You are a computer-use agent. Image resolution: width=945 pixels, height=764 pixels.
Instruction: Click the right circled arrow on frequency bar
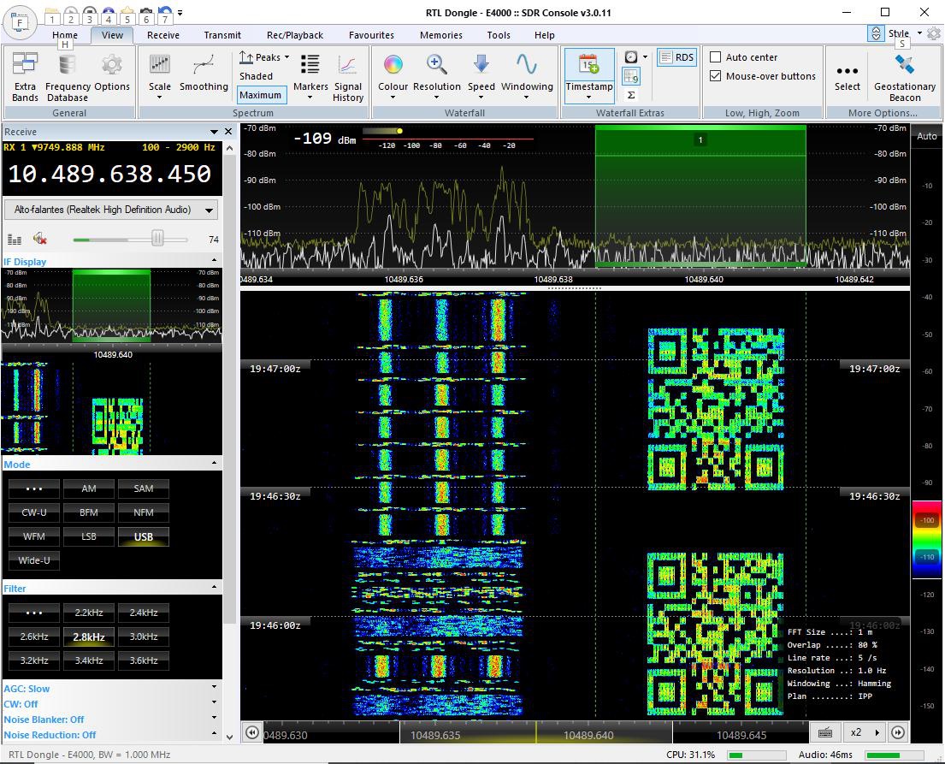pyautogui.click(x=898, y=732)
